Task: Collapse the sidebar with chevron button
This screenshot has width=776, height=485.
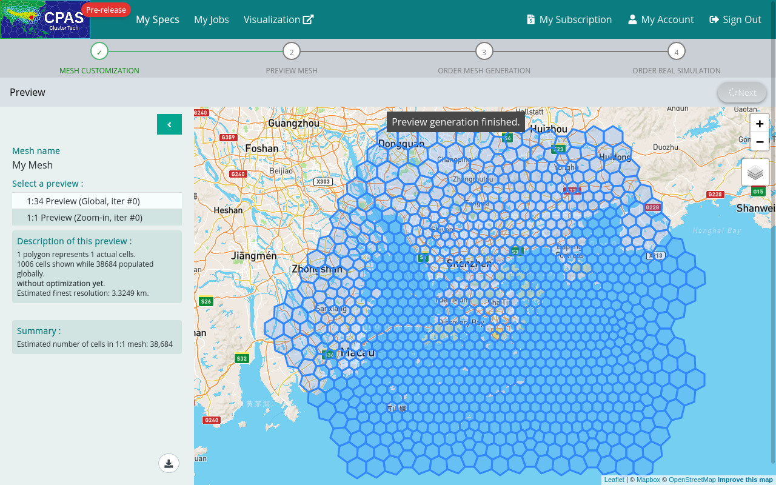Action: coord(169,124)
